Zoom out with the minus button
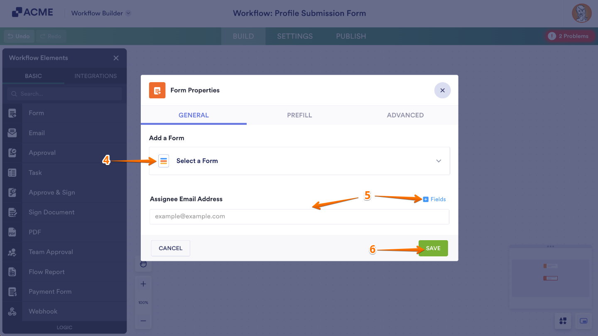This screenshot has width=598, height=336. click(143, 321)
